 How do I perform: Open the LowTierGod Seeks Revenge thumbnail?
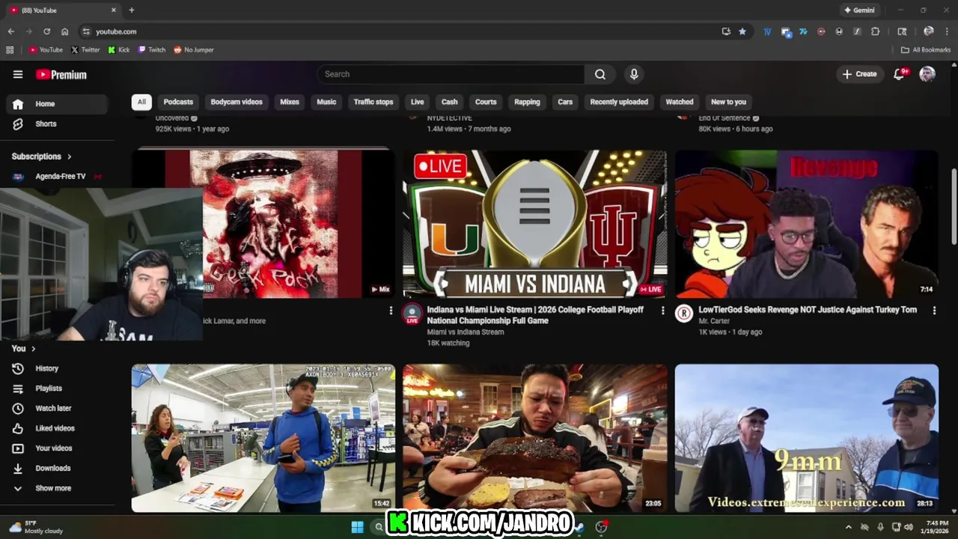tap(807, 224)
